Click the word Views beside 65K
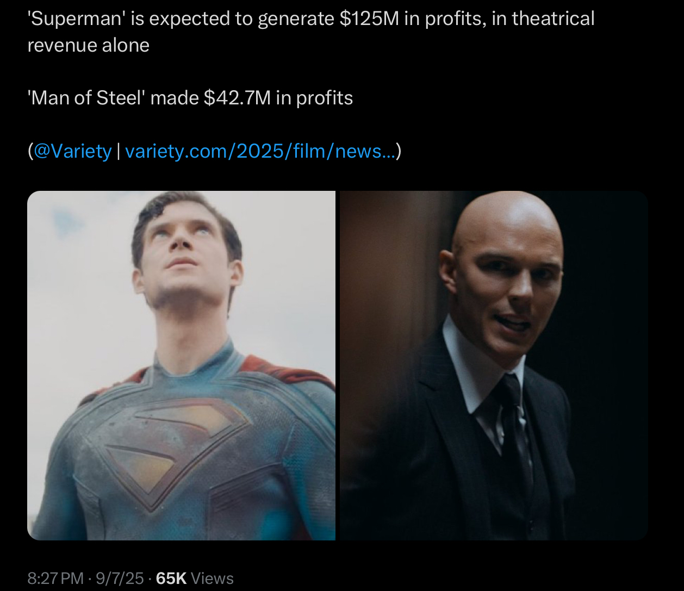The height and width of the screenshot is (591, 684). [x=213, y=578]
